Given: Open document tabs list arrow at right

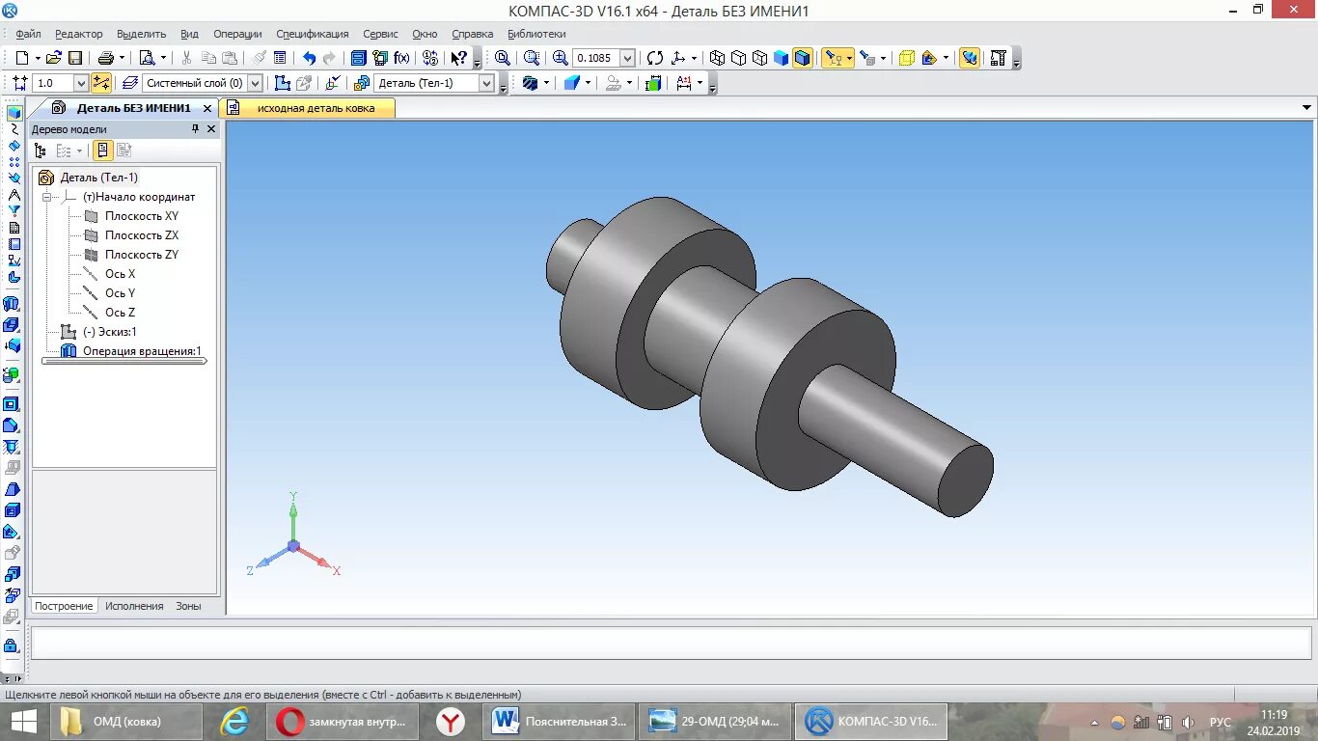Looking at the screenshot, I should point(1307,108).
